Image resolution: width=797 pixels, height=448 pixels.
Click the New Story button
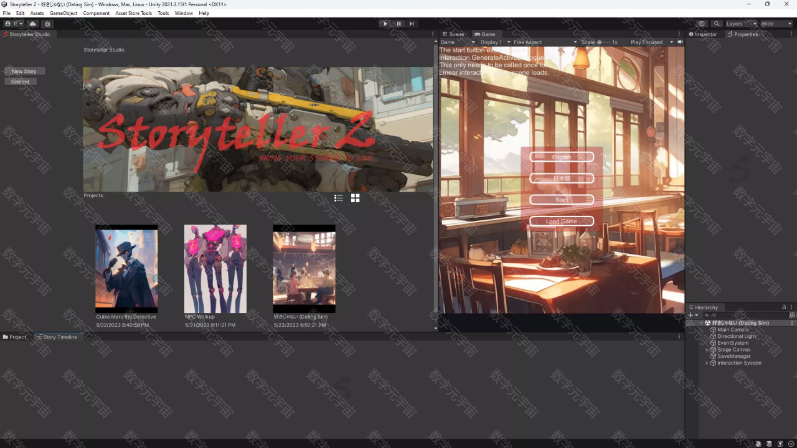click(x=24, y=72)
